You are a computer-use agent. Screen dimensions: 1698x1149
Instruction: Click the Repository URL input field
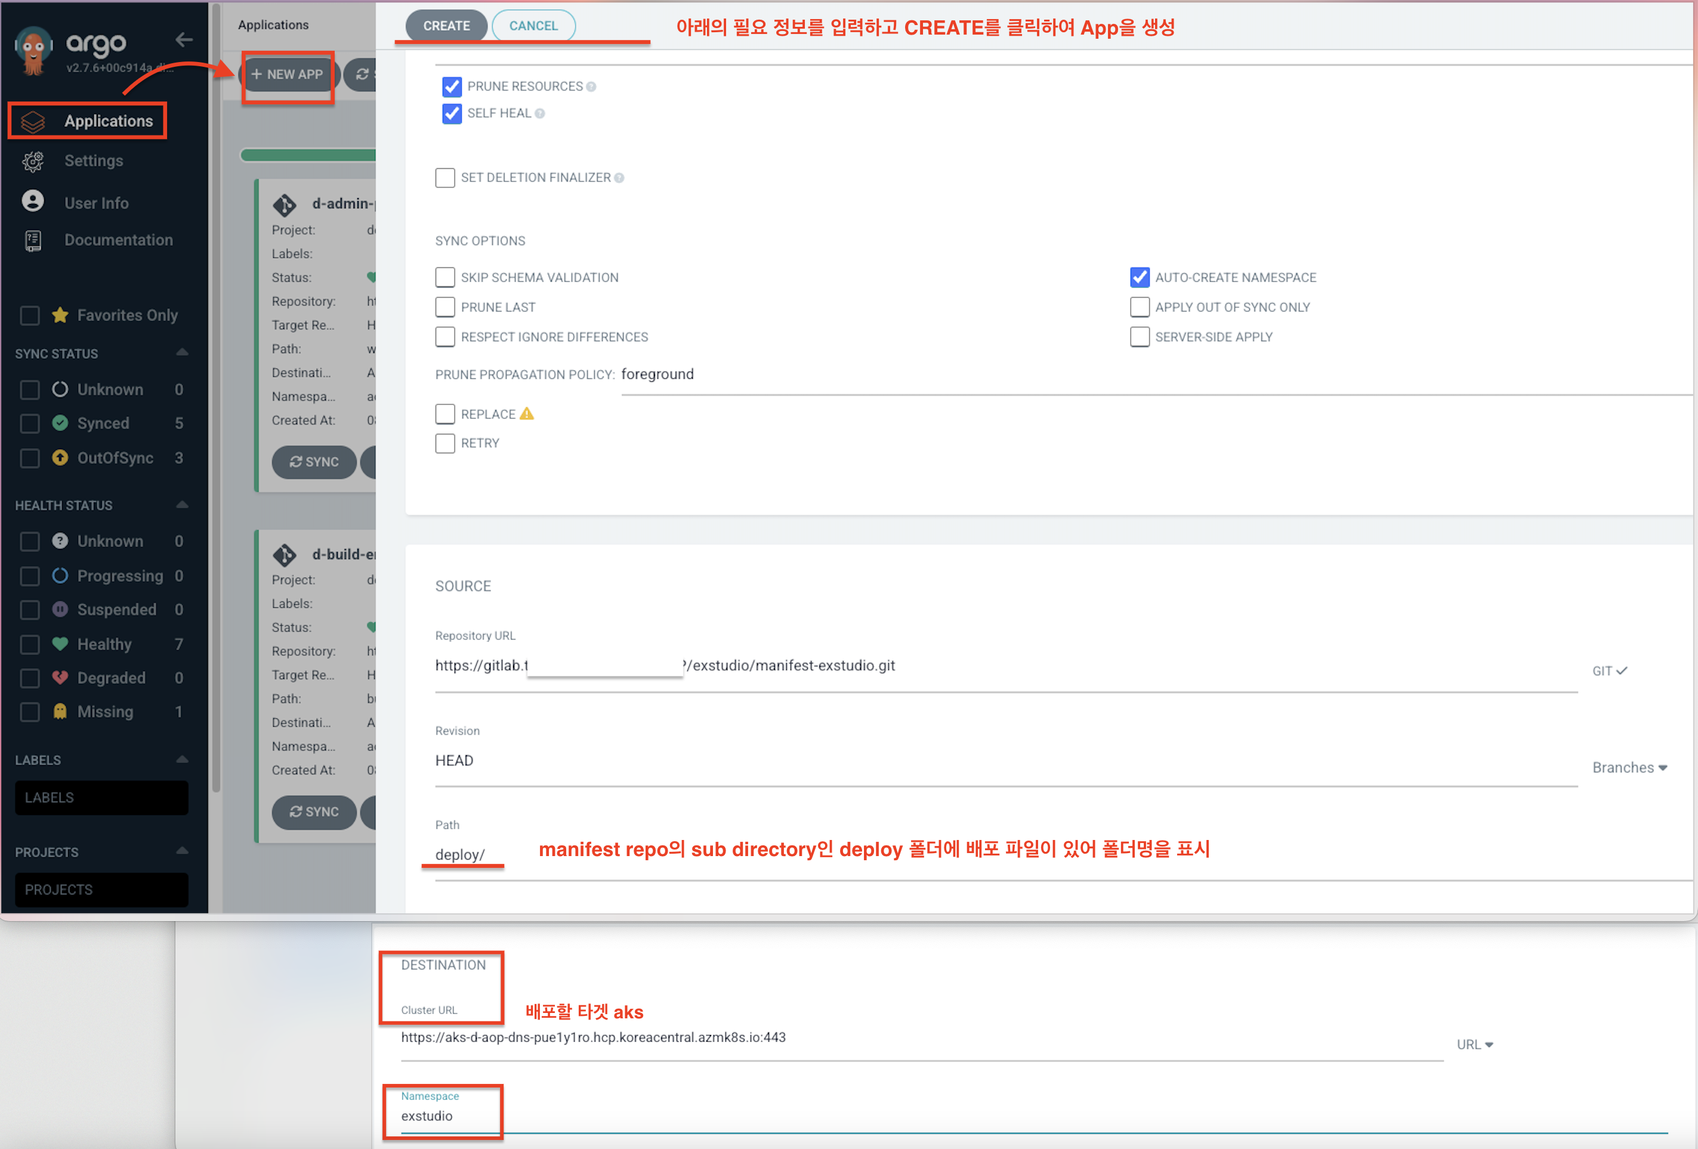tap(1006, 668)
